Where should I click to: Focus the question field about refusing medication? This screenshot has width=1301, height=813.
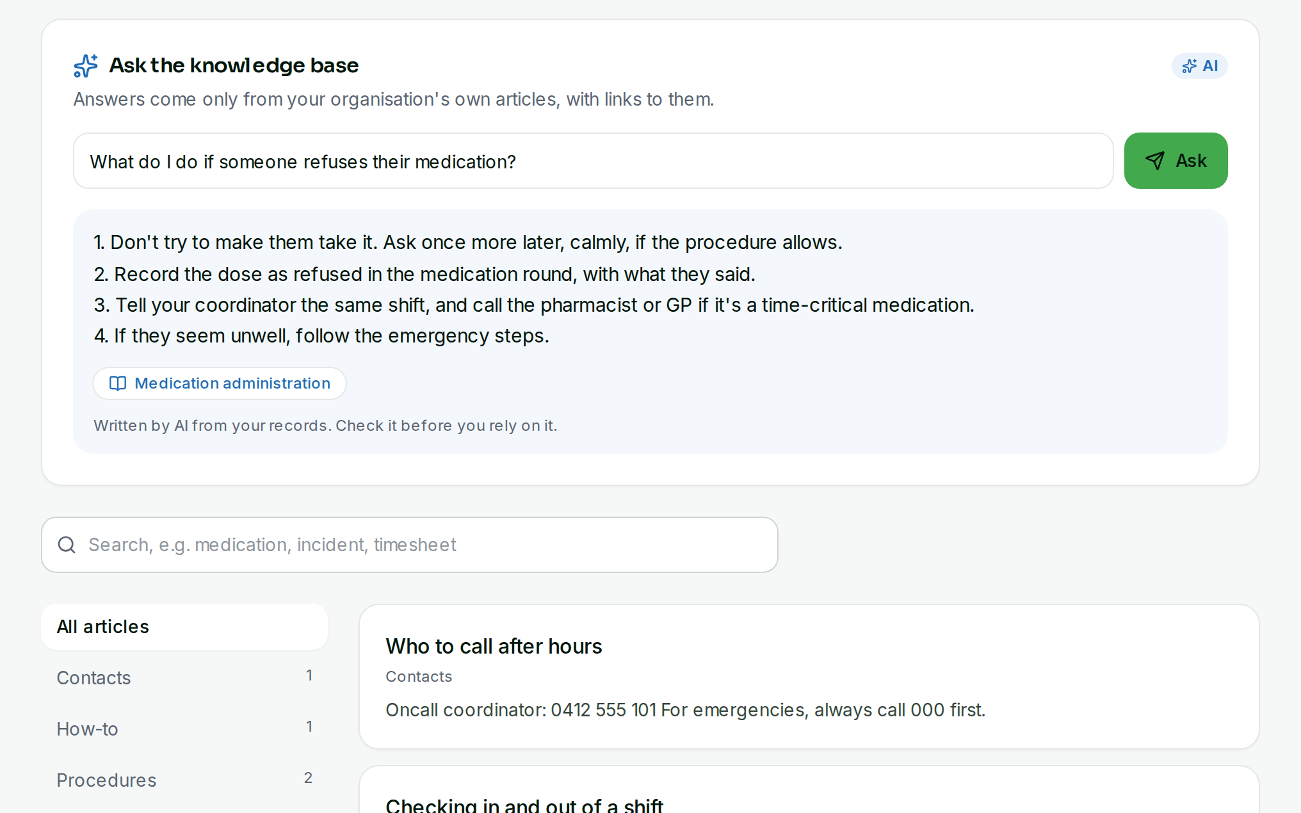pos(593,161)
